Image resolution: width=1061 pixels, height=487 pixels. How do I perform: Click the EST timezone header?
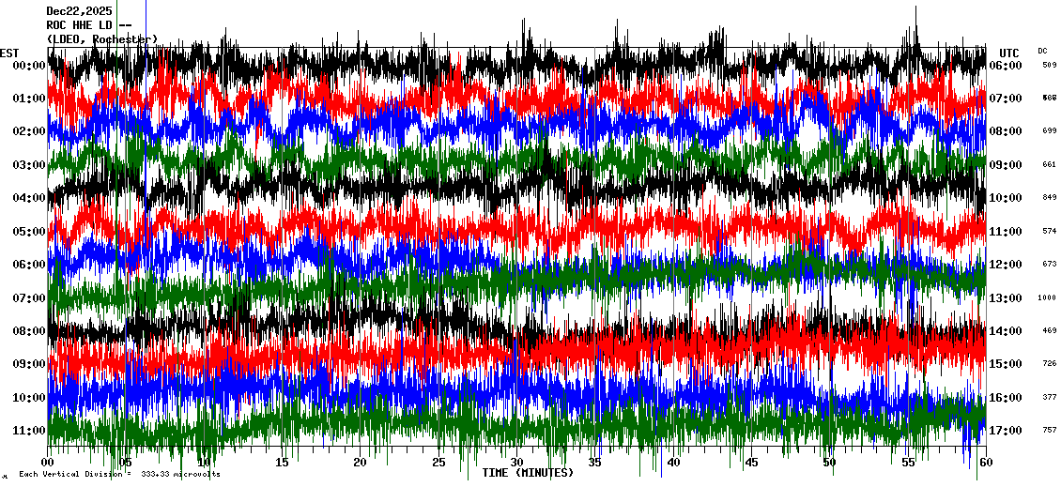point(10,53)
